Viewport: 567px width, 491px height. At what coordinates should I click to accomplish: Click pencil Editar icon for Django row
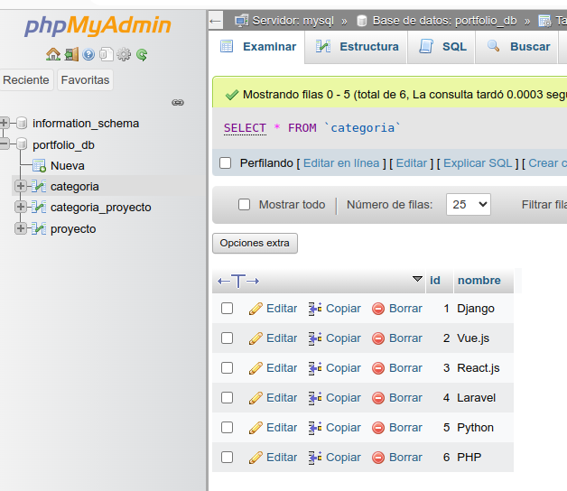pyautogui.click(x=256, y=309)
